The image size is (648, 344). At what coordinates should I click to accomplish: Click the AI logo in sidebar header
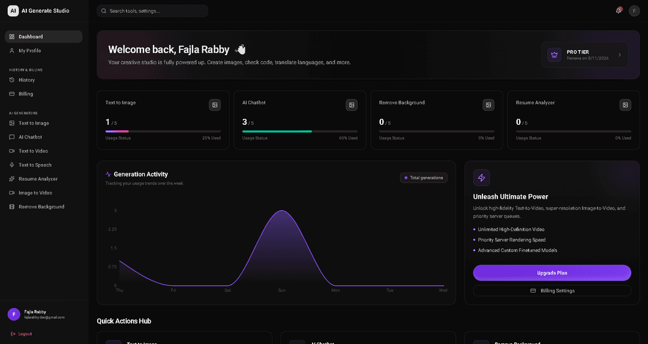pos(13,11)
